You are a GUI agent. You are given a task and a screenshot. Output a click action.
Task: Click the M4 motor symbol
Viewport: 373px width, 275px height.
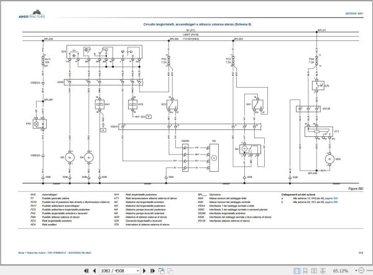click(x=89, y=157)
